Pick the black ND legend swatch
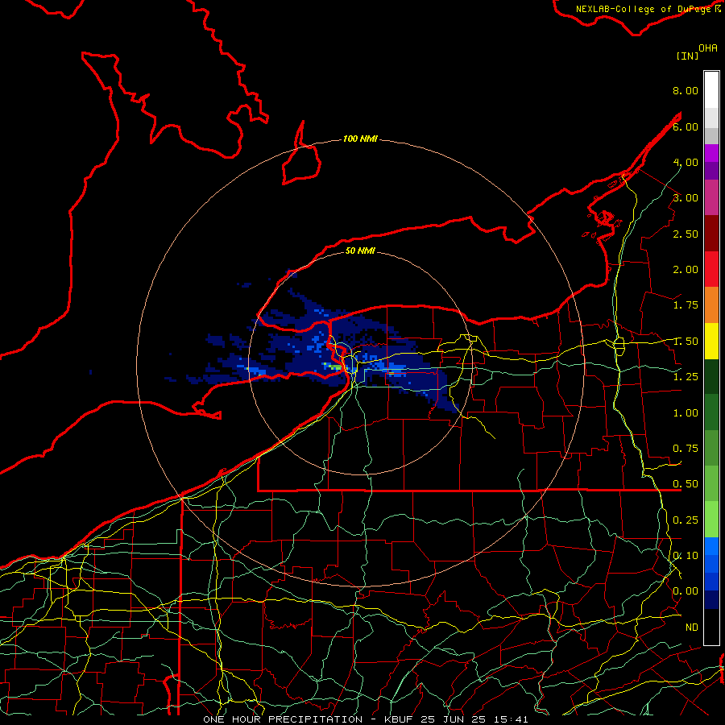 [711, 627]
